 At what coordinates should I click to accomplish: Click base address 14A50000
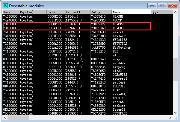click(x=10, y=47)
